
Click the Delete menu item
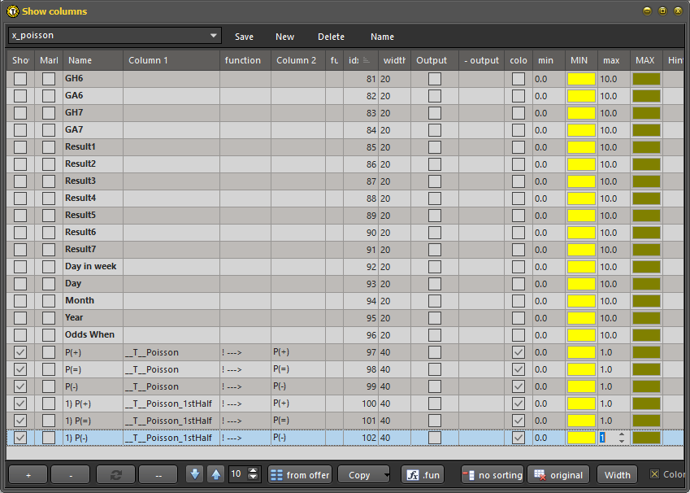331,37
